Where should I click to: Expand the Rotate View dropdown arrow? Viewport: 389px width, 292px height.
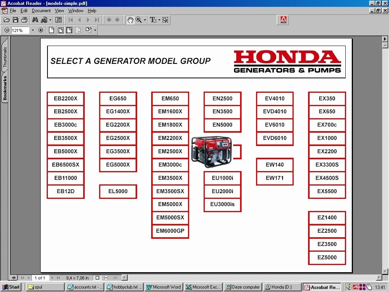(95, 30)
